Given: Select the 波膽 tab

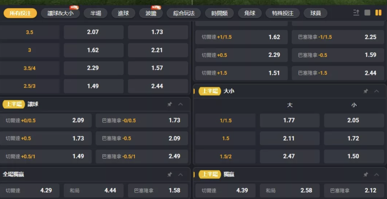Looking at the screenshot, I should 151,13.
